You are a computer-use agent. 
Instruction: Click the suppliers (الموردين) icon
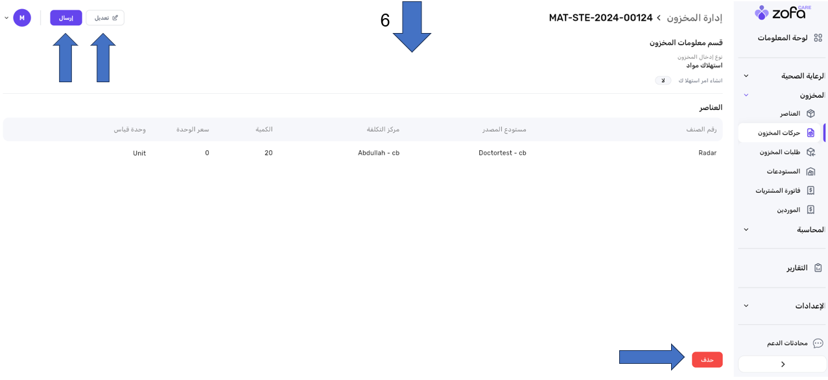pos(810,210)
